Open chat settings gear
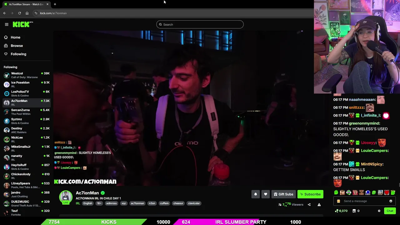The width and height of the screenshot is (400, 225). (x=379, y=211)
